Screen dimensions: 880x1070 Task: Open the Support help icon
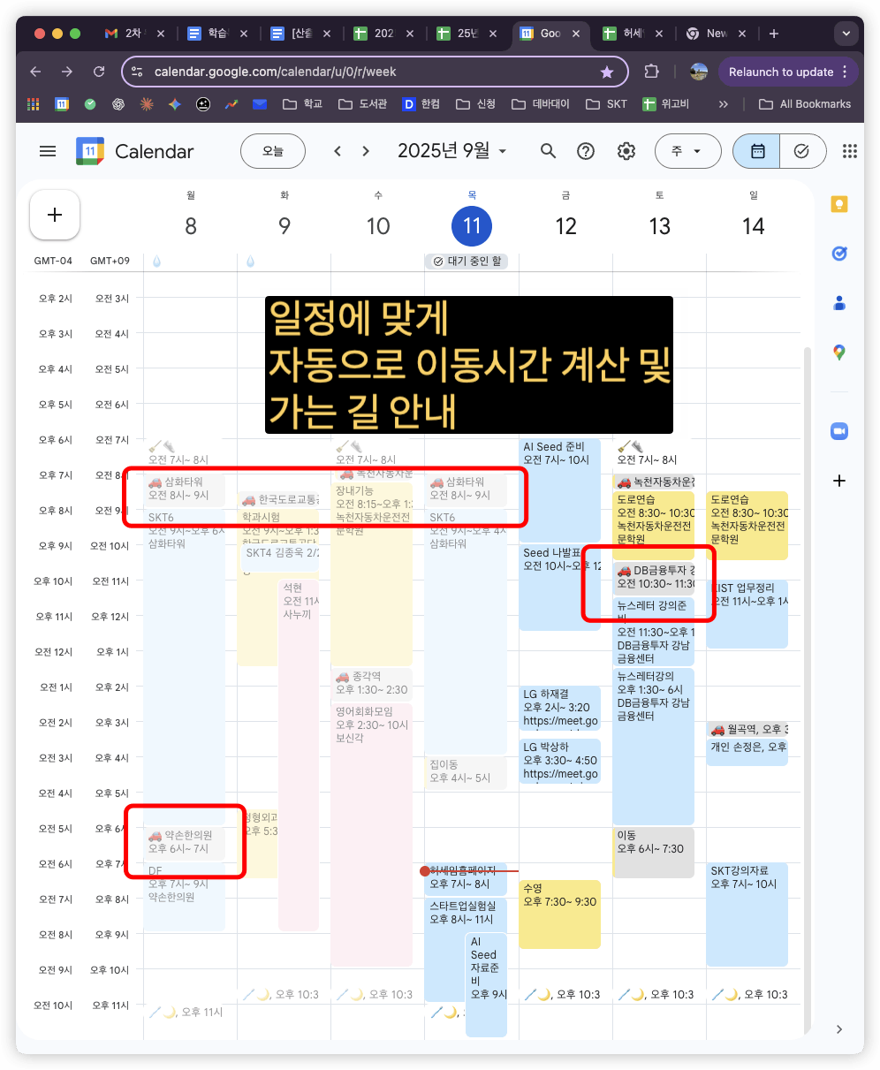point(586,151)
